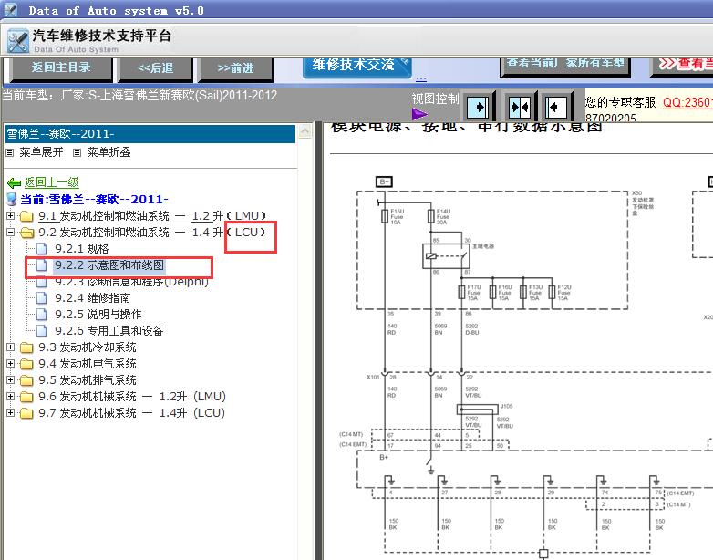Click icon beside 当前:雪佛兰 heading
Screen dimensions: 713x560
pos(11,199)
